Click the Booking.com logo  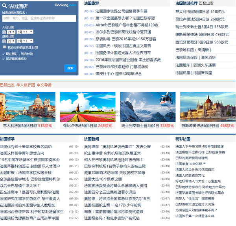coord(66,5)
